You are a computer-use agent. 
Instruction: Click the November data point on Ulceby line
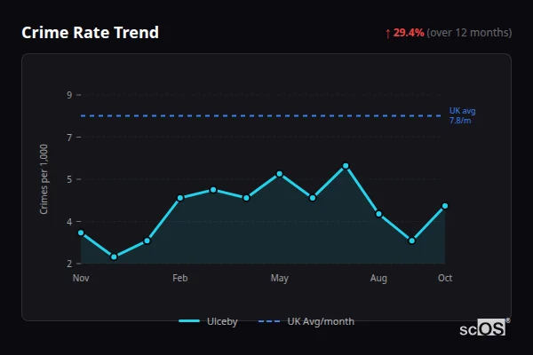tap(81, 233)
